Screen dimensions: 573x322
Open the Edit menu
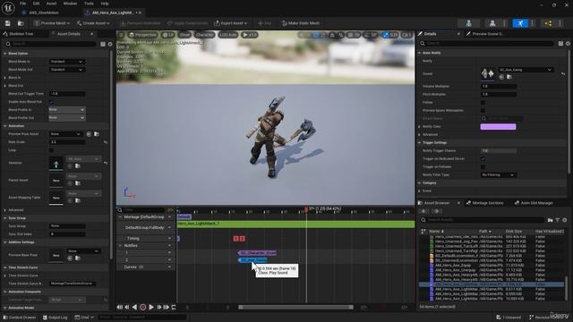pyautogui.click(x=36, y=4)
